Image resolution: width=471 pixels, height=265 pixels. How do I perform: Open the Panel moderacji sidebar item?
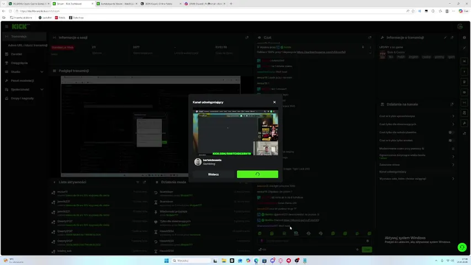(23, 81)
